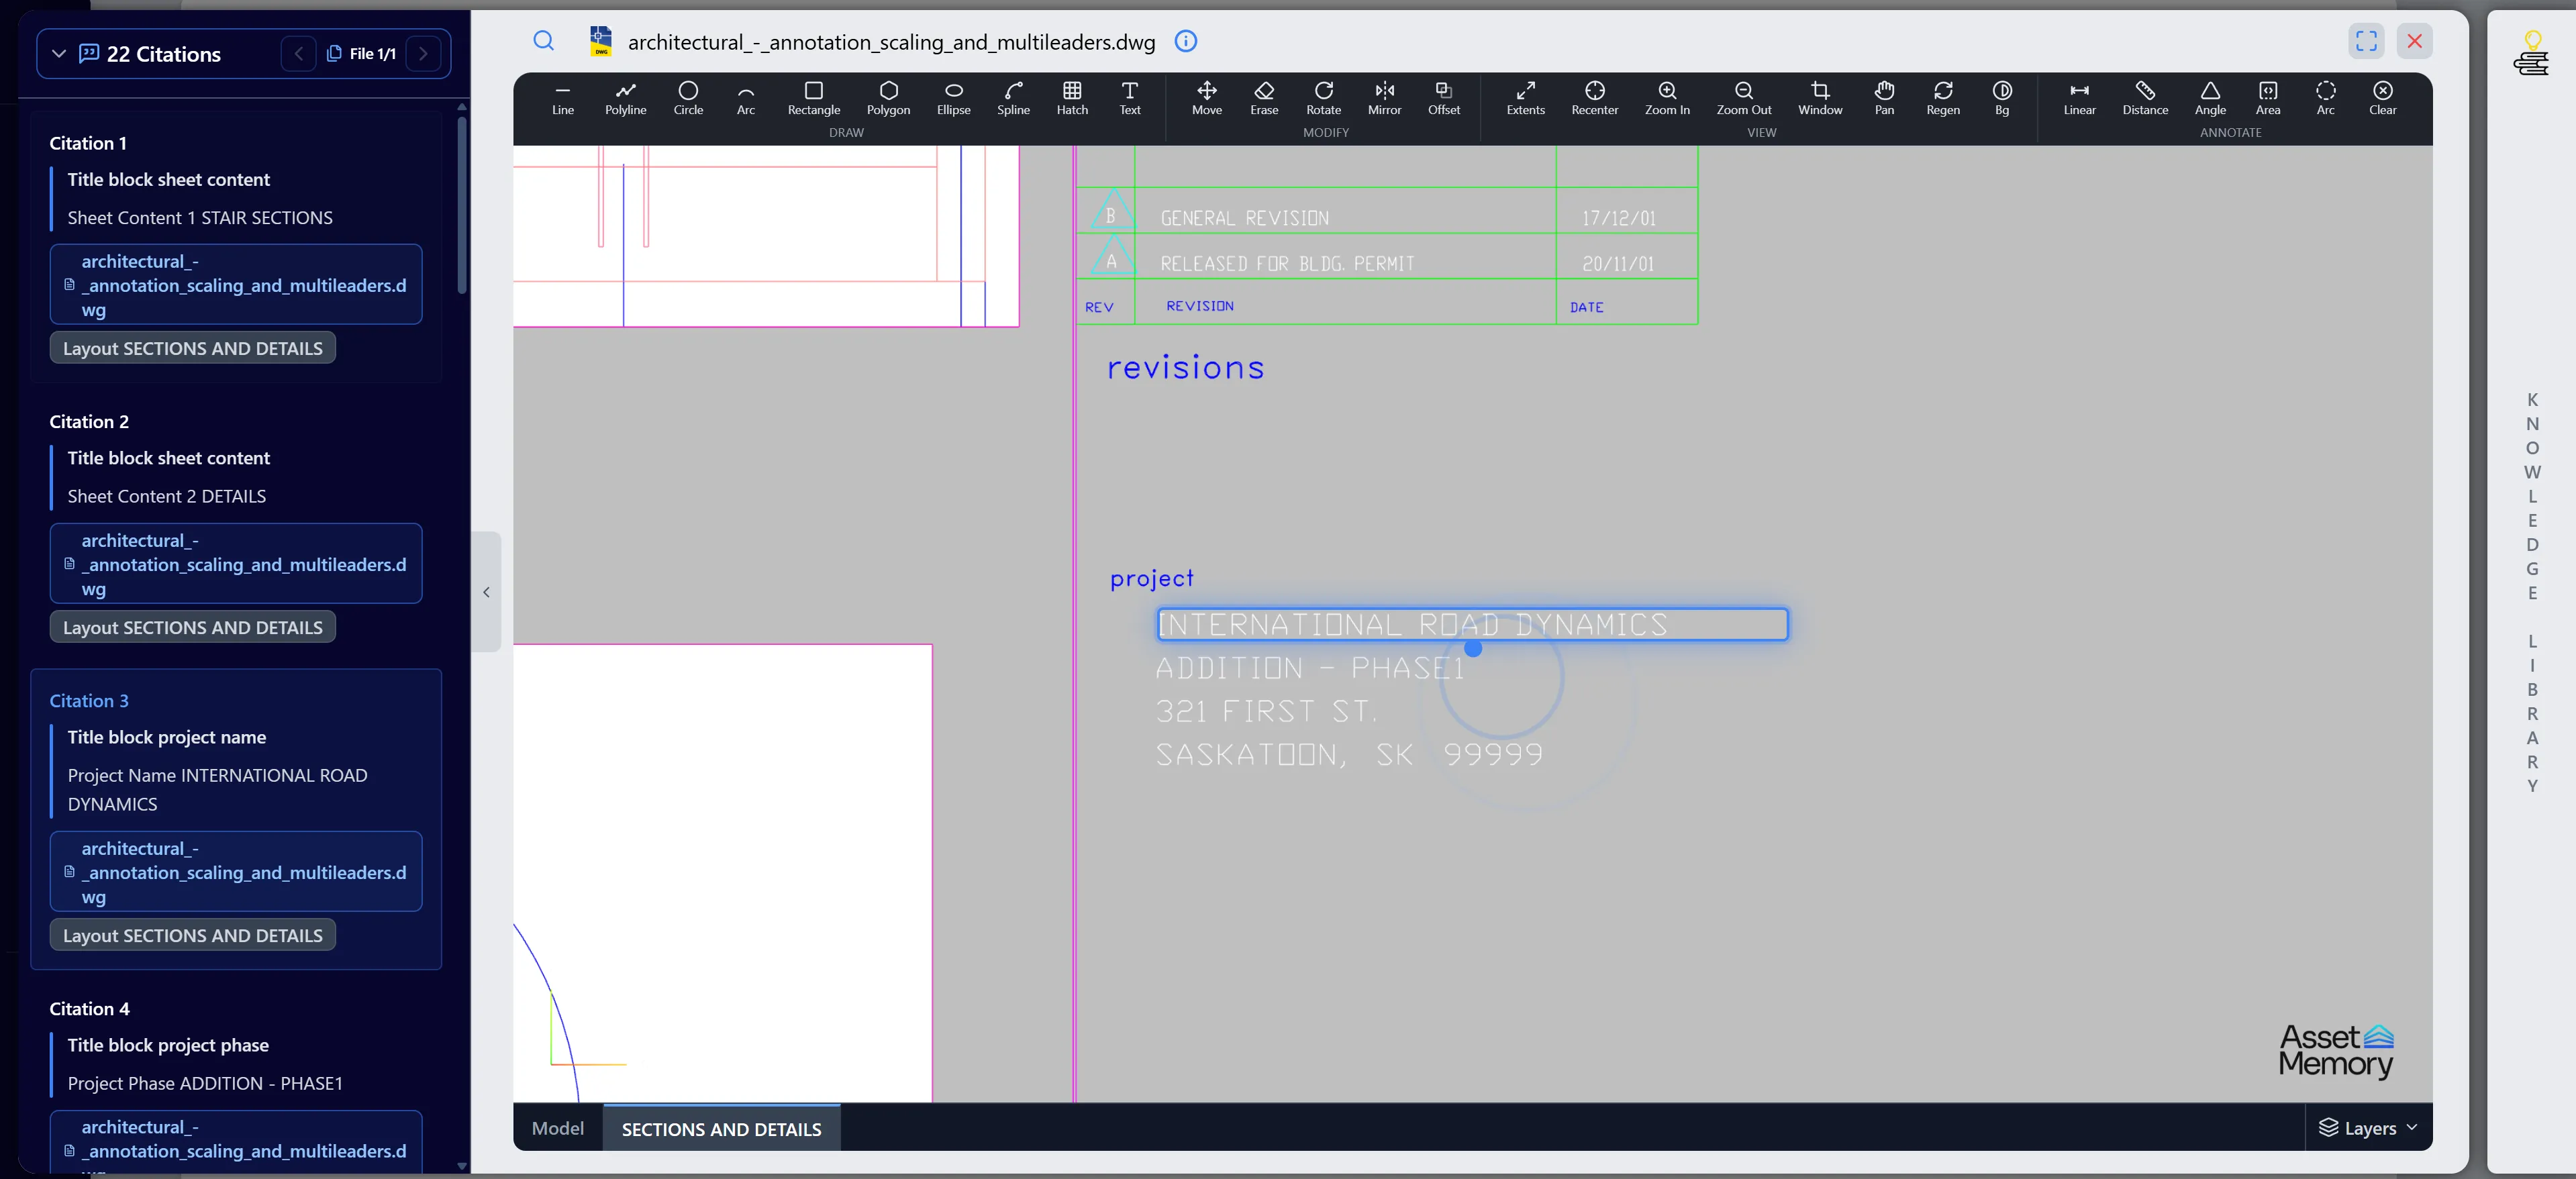Click the citations panel scrollbar
2576x1179 pixels.
click(x=462, y=205)
